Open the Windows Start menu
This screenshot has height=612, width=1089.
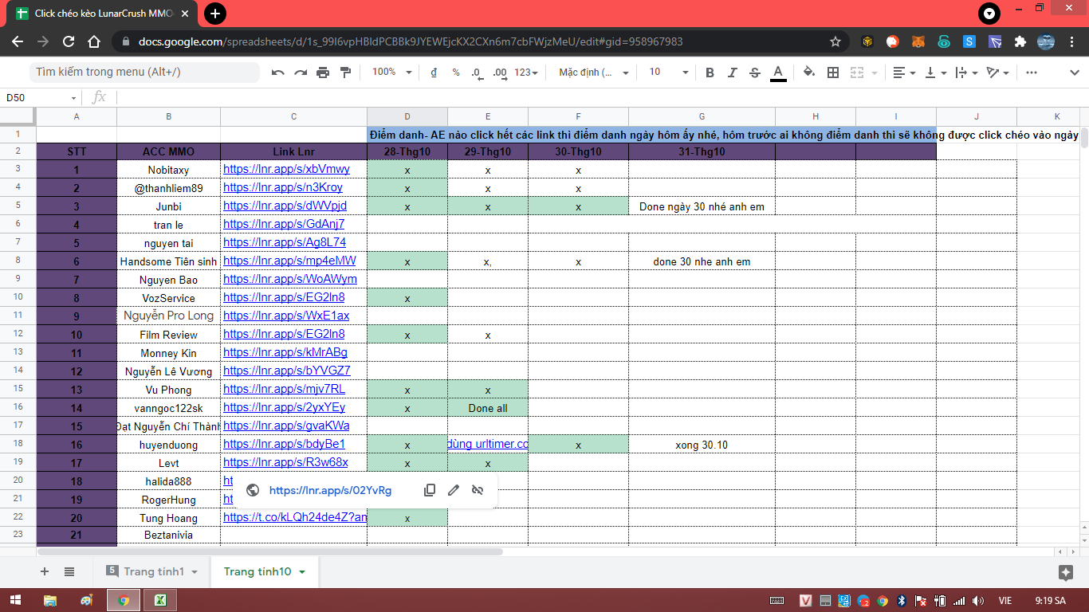coord(15,600)
